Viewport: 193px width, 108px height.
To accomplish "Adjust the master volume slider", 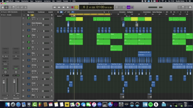I will [x=155, y=7].
